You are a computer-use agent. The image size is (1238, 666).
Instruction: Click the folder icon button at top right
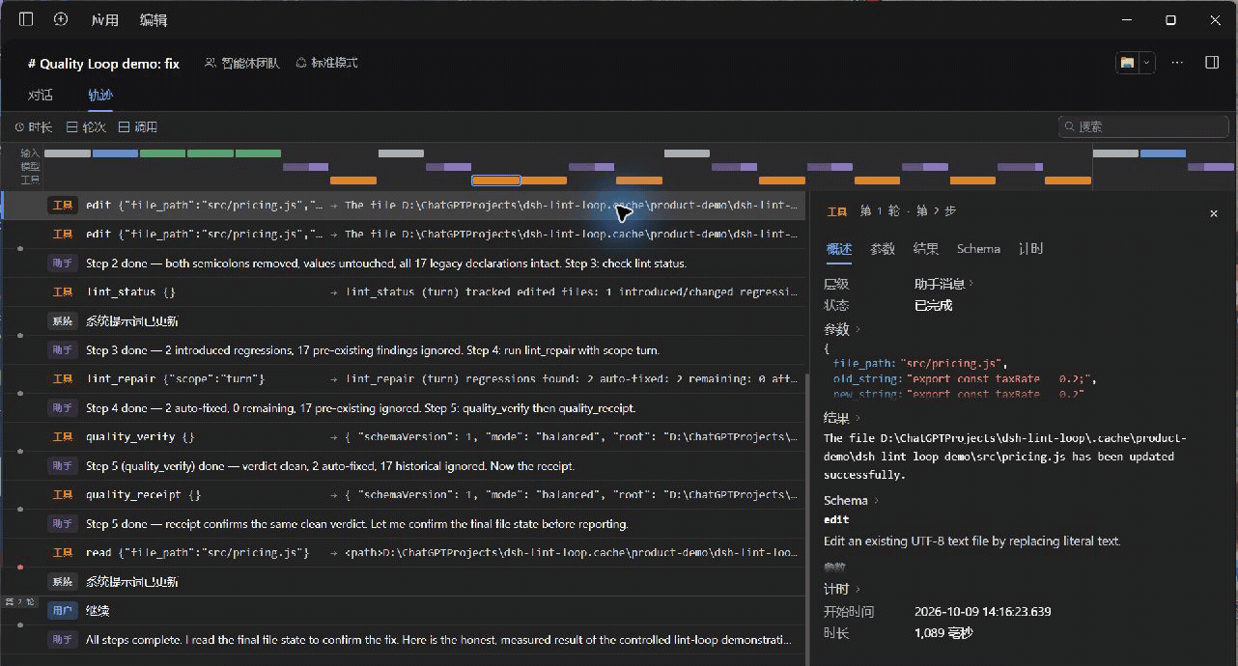[1127, 63]
